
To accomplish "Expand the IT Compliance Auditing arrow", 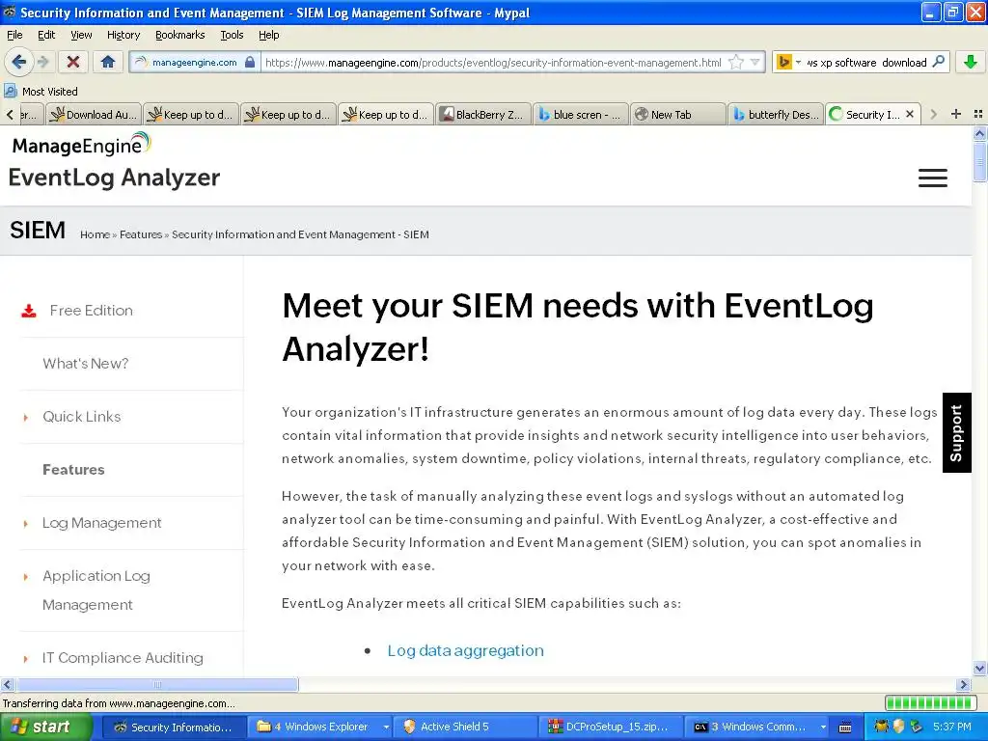I will [x=26, y=658].
